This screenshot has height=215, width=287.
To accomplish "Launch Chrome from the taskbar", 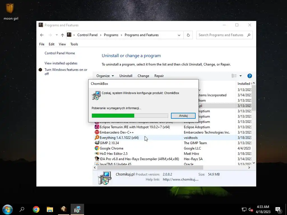I will pos(36,209).
